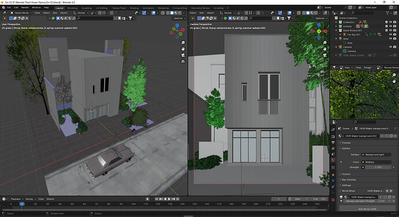Open the Render properties tab icon

[333, 137]
